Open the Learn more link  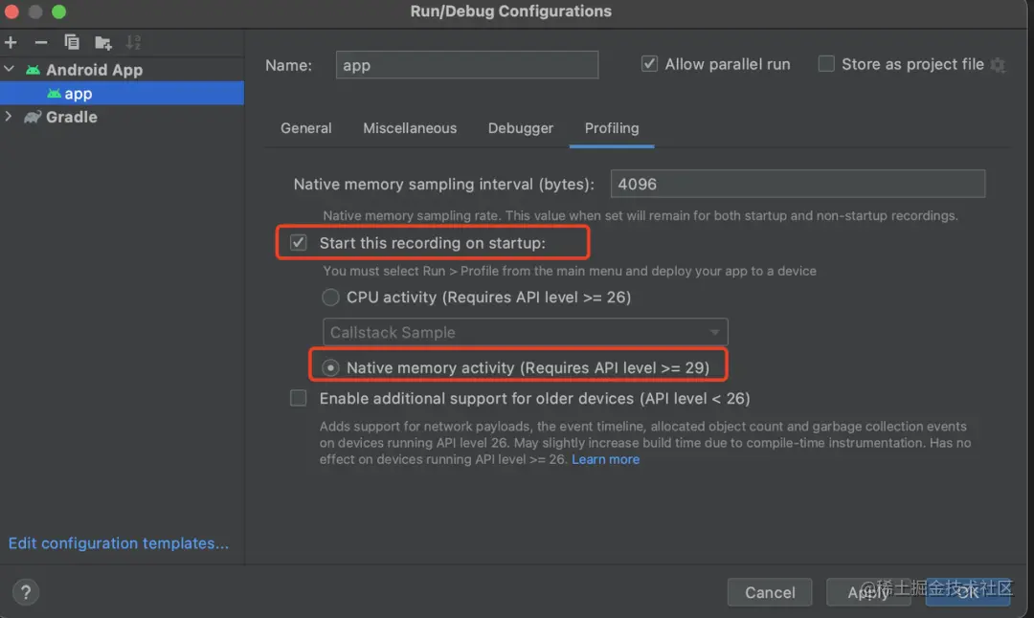click(x=605, y=459)
